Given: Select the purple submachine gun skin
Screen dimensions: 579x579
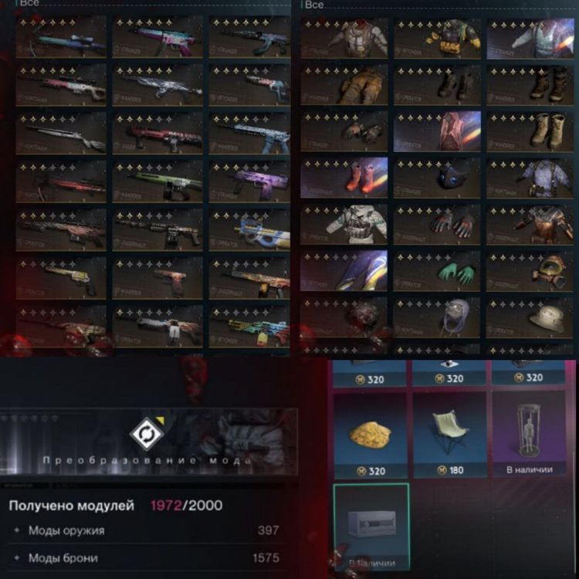Looking at the screenshot, I should 250,181.
